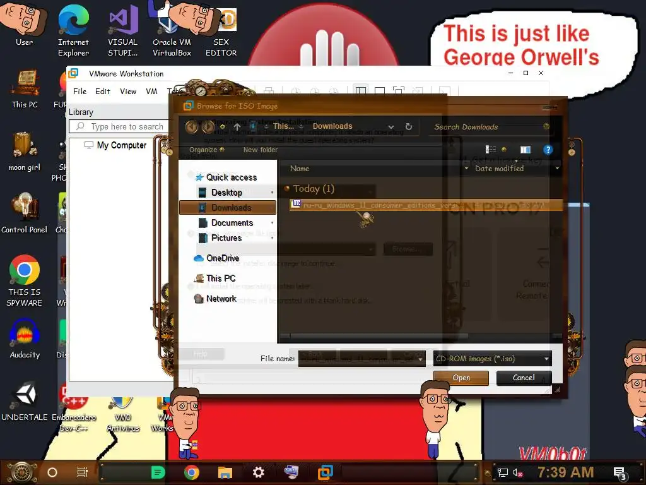646x485 pixels.
Task: Open Chrome from the taskbar
Action: pos(192,472)
